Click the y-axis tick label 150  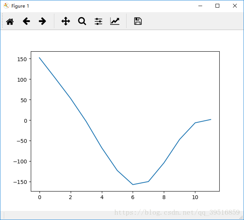click(x=21, y=59)
